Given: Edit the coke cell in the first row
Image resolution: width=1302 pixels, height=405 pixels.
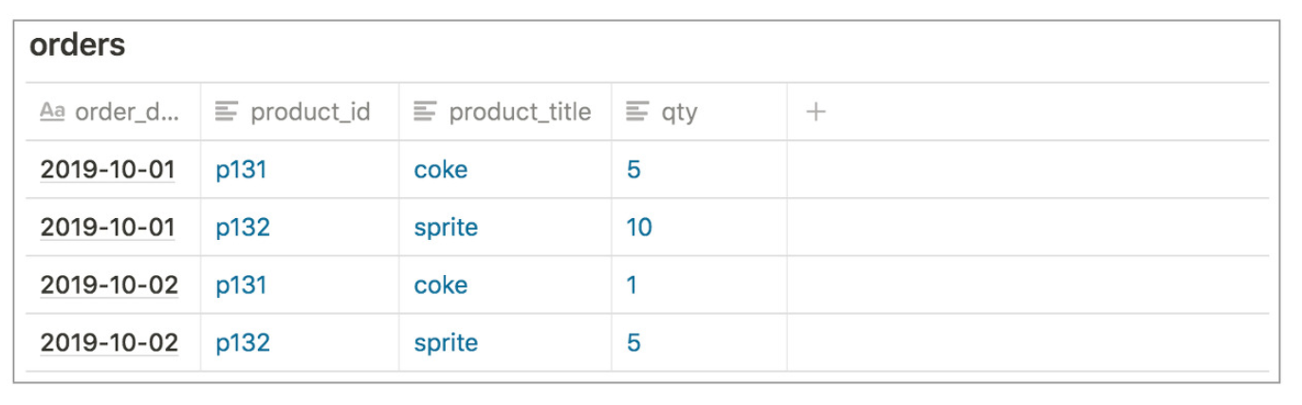Looking at the screenshot, I should [x=505, y=170].
